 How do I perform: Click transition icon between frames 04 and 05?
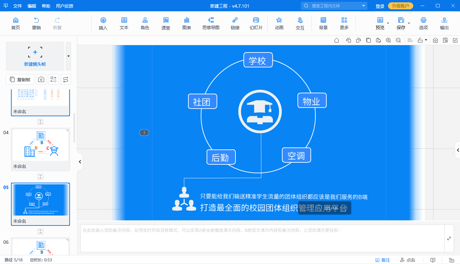pos(40,177)
